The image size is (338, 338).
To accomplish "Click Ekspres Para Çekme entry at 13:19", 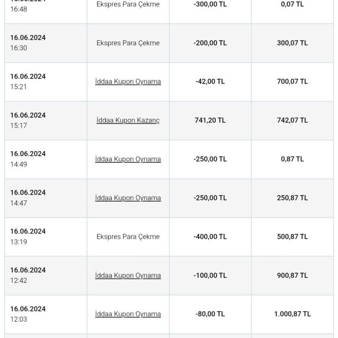I will pos(128,236).
